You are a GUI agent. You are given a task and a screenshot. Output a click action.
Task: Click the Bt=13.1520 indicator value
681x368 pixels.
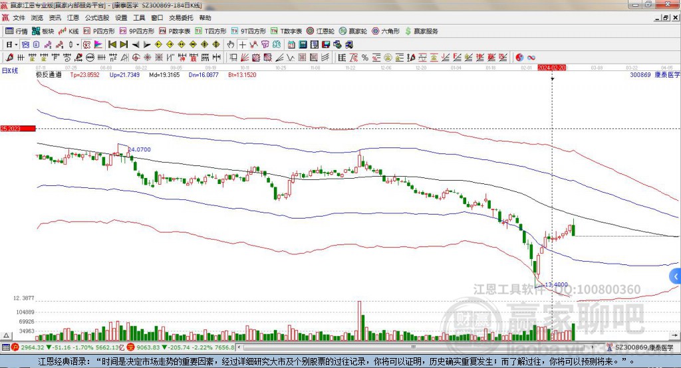(x=242, y=74)
